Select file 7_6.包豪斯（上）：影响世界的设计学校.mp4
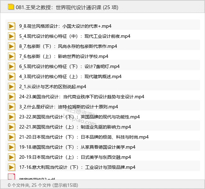The image size is (205, 189). point(64,56)
